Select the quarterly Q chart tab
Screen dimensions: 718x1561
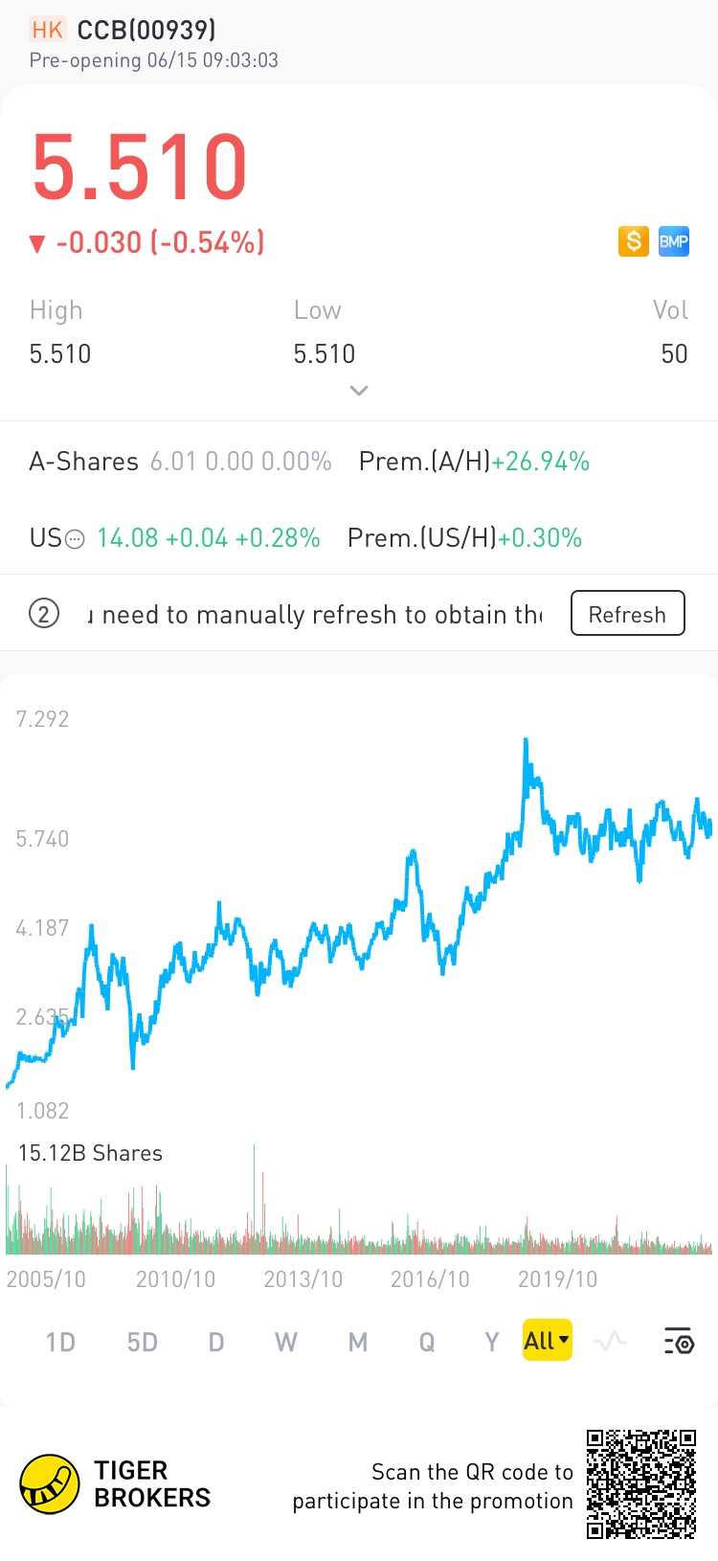tap(427, 1342)
